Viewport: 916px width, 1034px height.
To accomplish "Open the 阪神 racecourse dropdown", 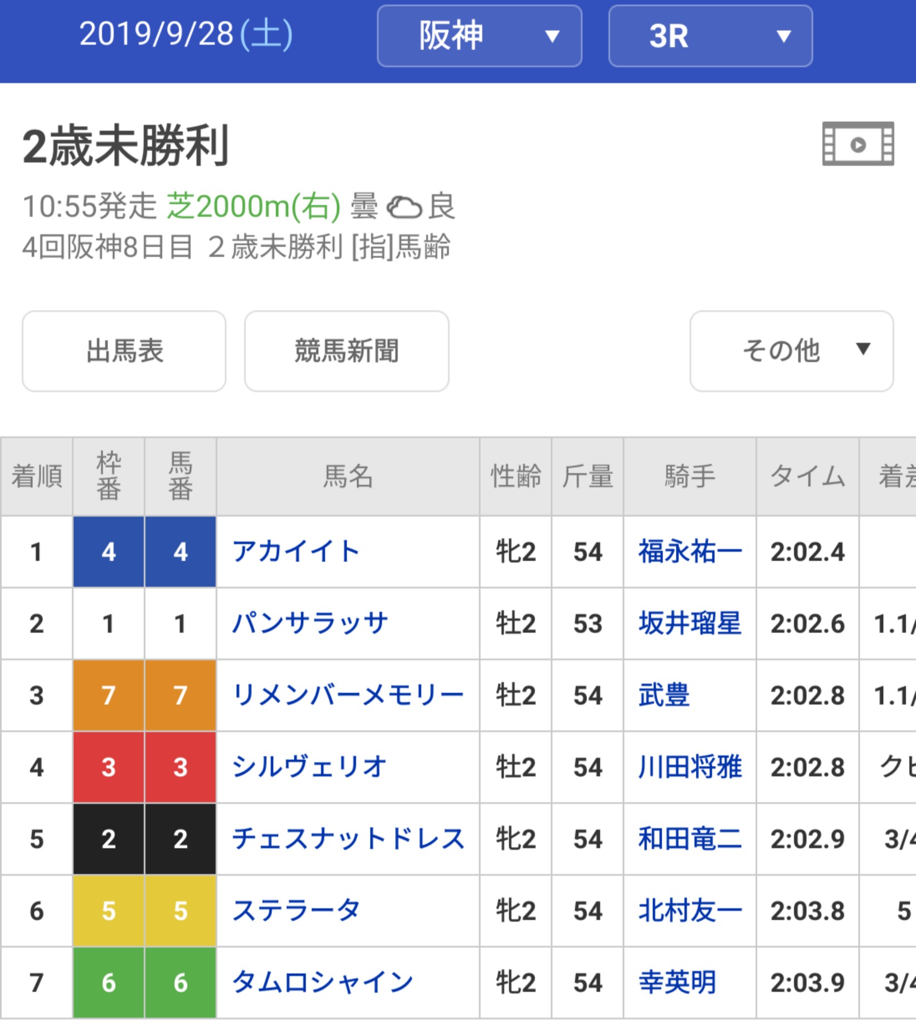I will (x=479, y=36).
